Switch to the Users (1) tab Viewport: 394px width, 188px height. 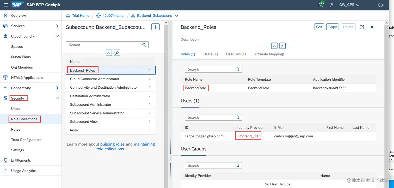click(211, 54)
